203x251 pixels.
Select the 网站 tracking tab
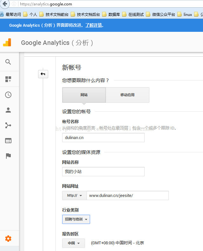point(84,95)
